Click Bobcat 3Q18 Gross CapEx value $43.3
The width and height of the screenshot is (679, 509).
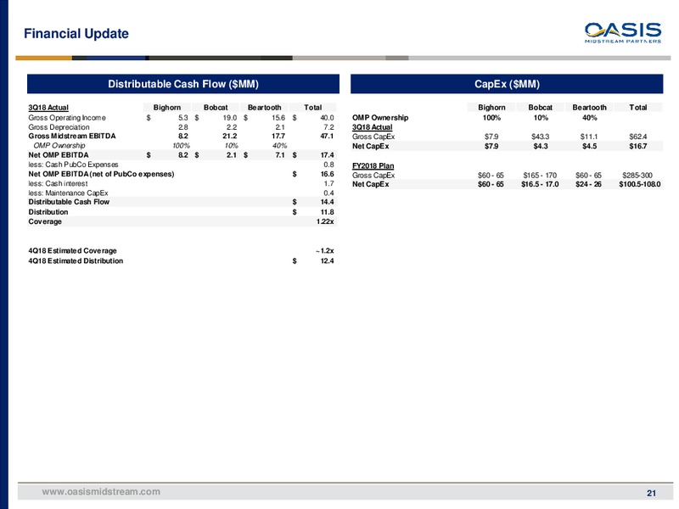pos(541,137)
